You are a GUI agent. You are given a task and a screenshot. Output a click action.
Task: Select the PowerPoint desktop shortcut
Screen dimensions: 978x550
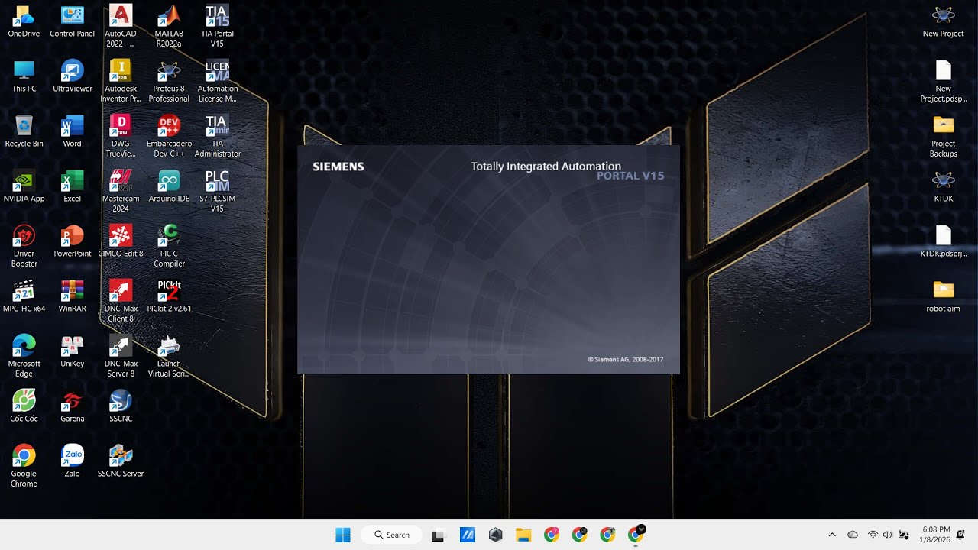(72, 241)
